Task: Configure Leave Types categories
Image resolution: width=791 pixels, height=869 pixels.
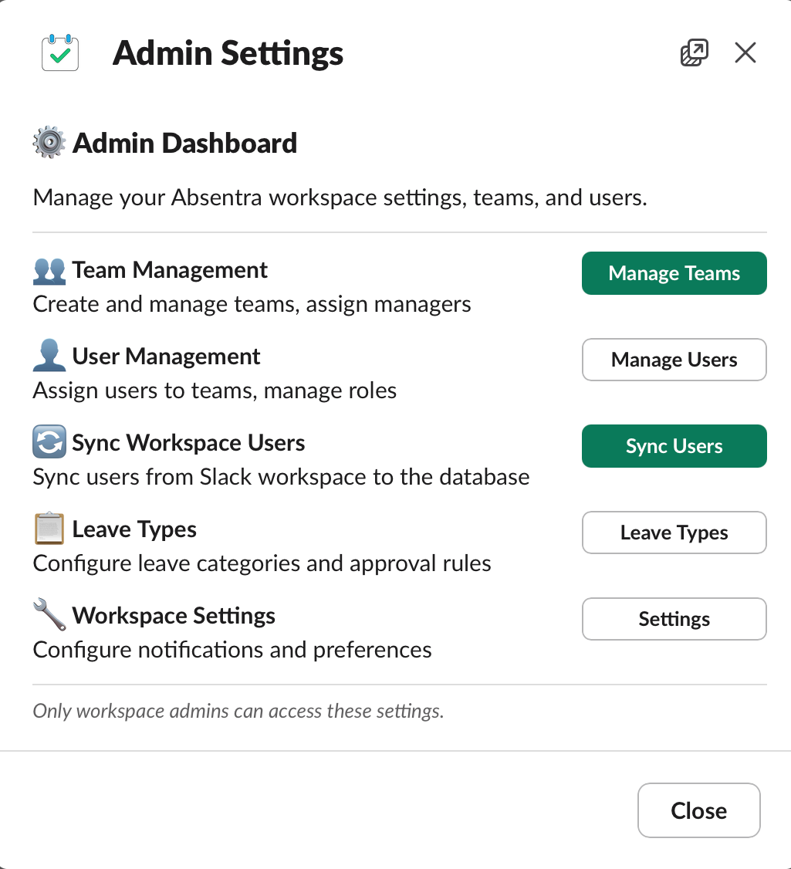Action: click(674, 533)
